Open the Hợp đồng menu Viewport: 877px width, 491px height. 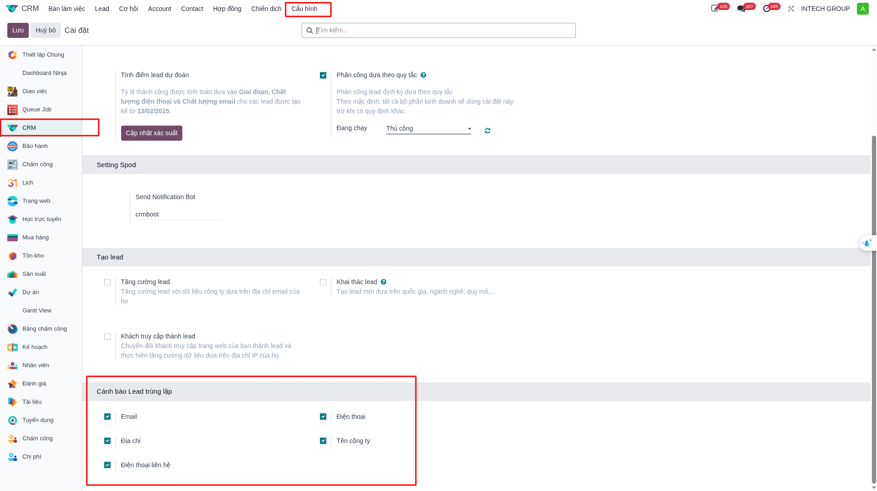pos(227,9)
